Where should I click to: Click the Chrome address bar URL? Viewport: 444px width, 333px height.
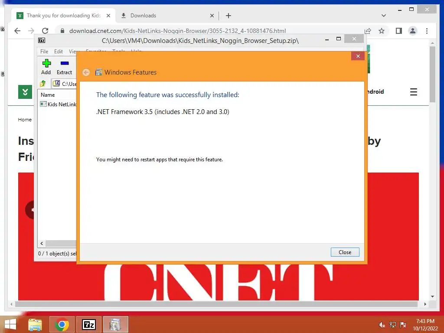(x=177, y=31)
